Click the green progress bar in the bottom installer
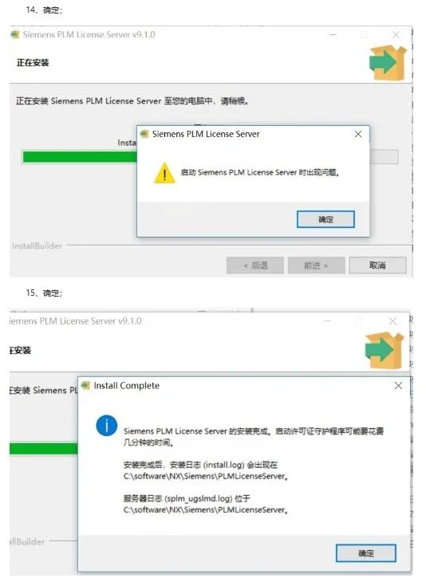Screen dimensions: 426x582 (x=44, y=448)
